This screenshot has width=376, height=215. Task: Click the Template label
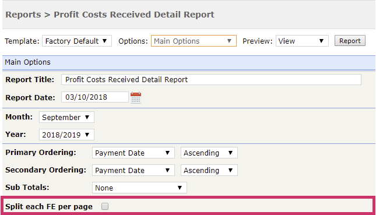pos(22,41)
